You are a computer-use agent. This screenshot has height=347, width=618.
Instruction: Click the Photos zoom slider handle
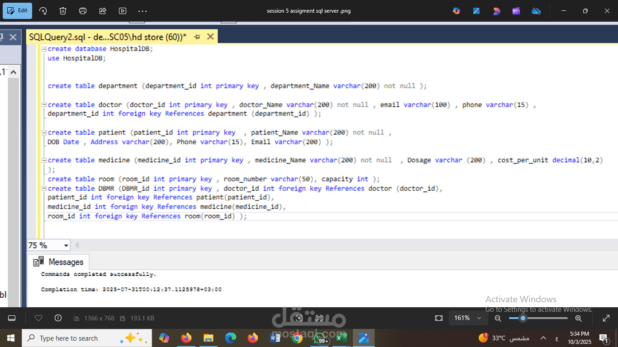[x=523, y=318]
